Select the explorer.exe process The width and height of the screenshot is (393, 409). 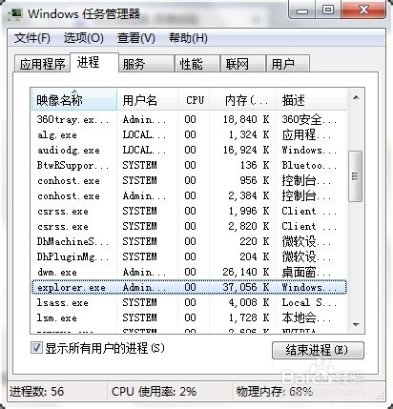(x=189, y=287)
